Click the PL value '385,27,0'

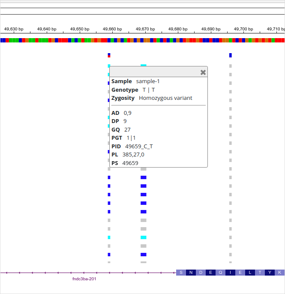[133, 155]
